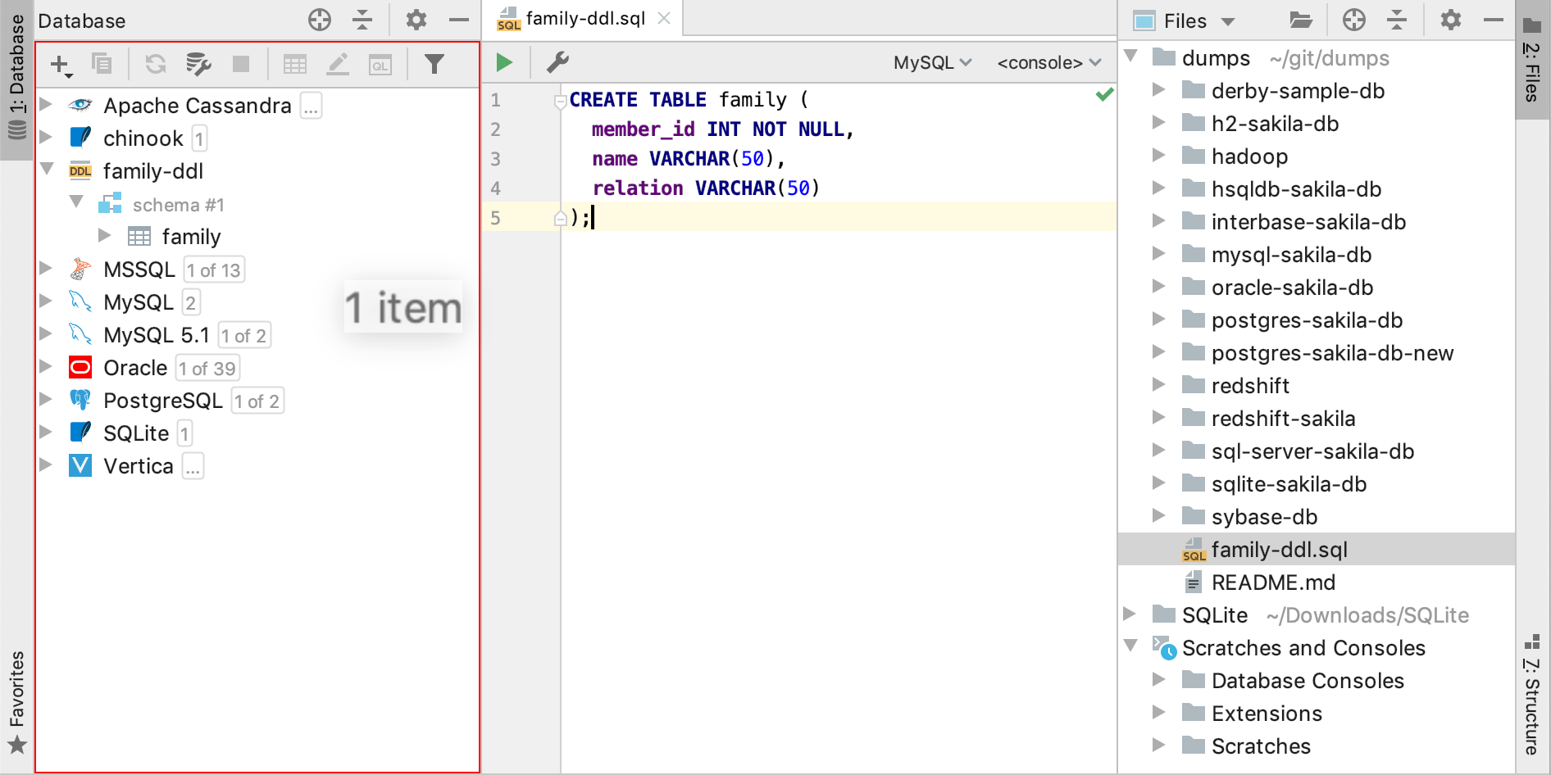Open the Database panel filter
The height and width of the screenshot is (775, 1551).
click(x=435, y=62)
